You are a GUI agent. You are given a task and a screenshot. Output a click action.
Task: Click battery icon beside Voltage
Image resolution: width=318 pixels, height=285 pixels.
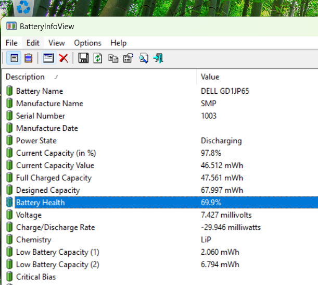pyautogui.click(x=9, y=215)
